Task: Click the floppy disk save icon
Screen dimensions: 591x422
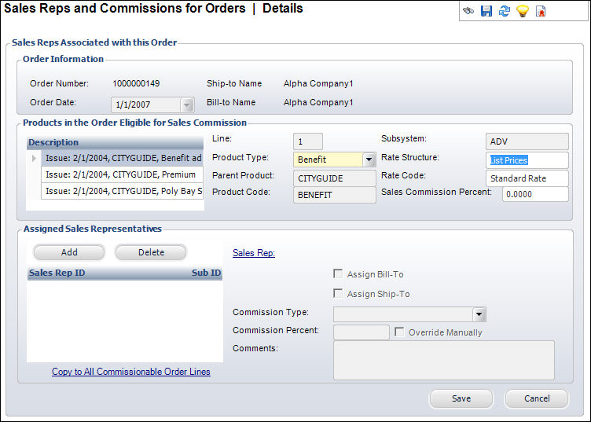Action: coord(486,12)
